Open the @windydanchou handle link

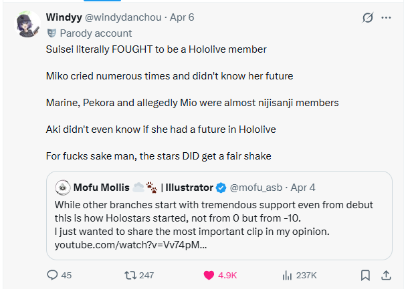pos(123,17)
